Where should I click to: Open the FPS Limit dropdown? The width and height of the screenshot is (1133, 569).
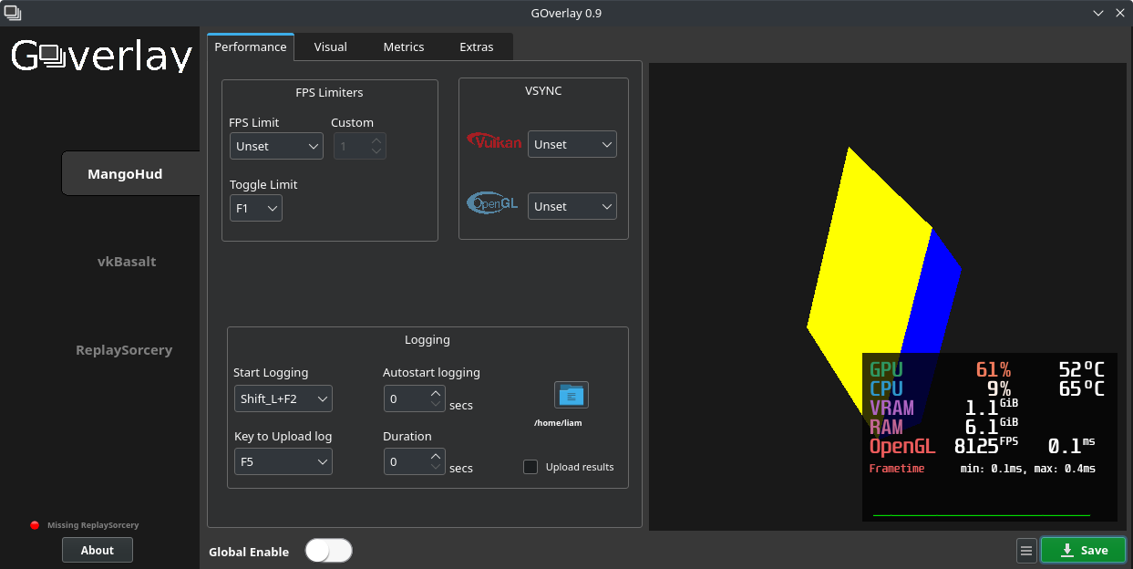[276, 146]
